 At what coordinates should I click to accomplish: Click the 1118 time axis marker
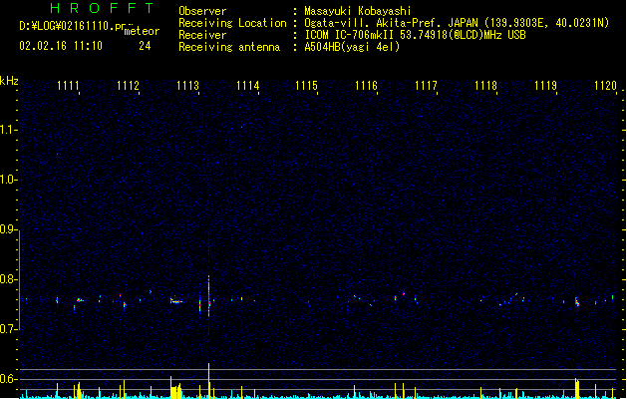[x=485, y=85]
